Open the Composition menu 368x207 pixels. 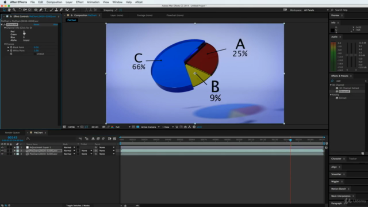pos(54,2)
